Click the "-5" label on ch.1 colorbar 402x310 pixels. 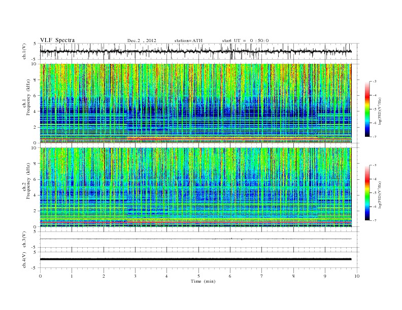(374, 109)
